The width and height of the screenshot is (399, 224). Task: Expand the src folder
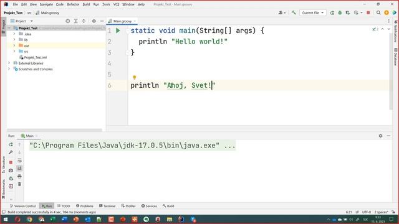click(14, 51)
